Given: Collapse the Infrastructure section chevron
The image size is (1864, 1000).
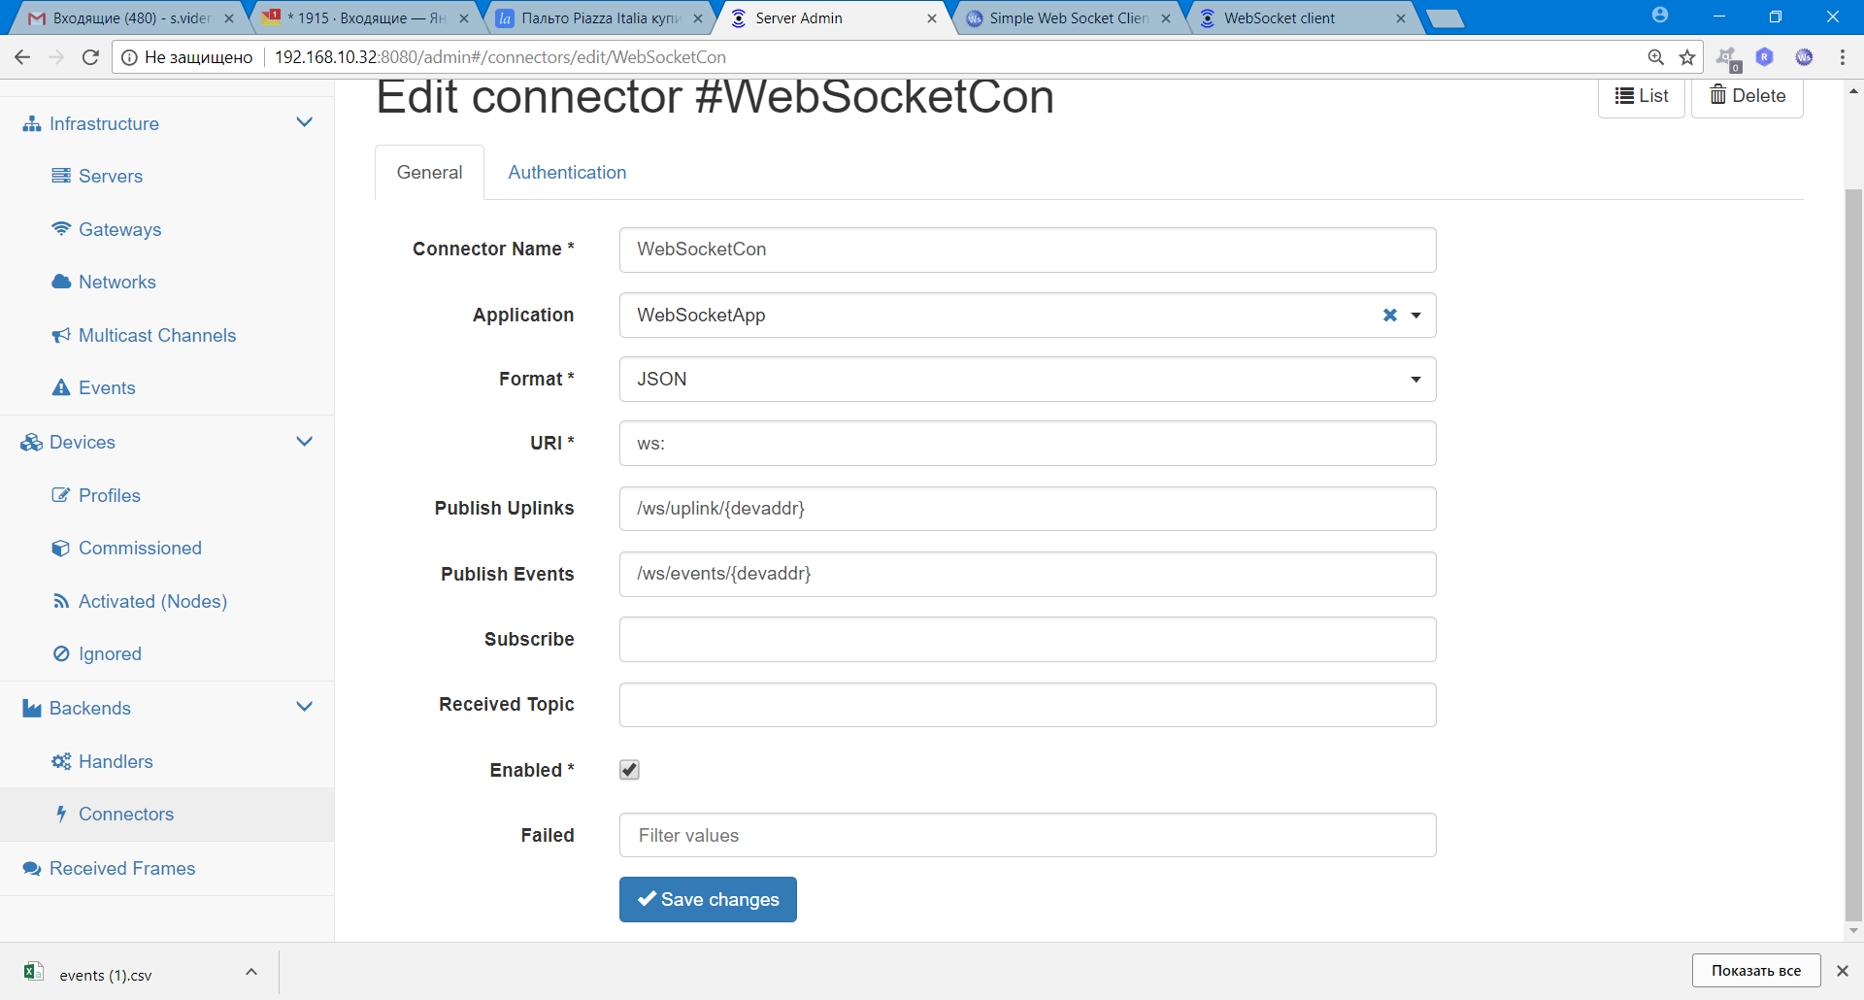Looking at the screenshot, I should (305, 122).
